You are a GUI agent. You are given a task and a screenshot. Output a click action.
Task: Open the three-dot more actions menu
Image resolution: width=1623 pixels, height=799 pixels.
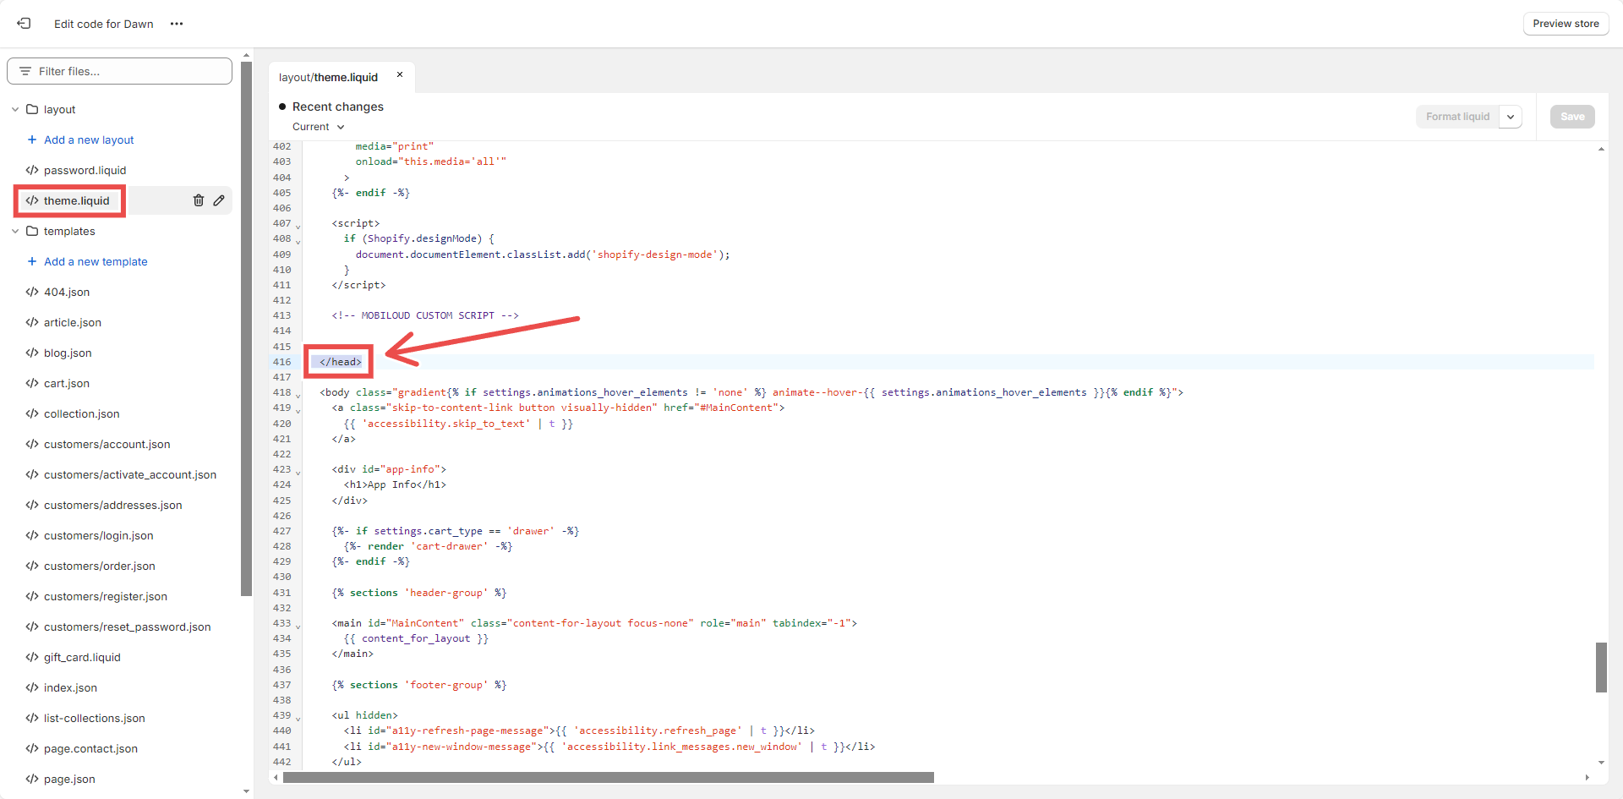pos(177,24)
